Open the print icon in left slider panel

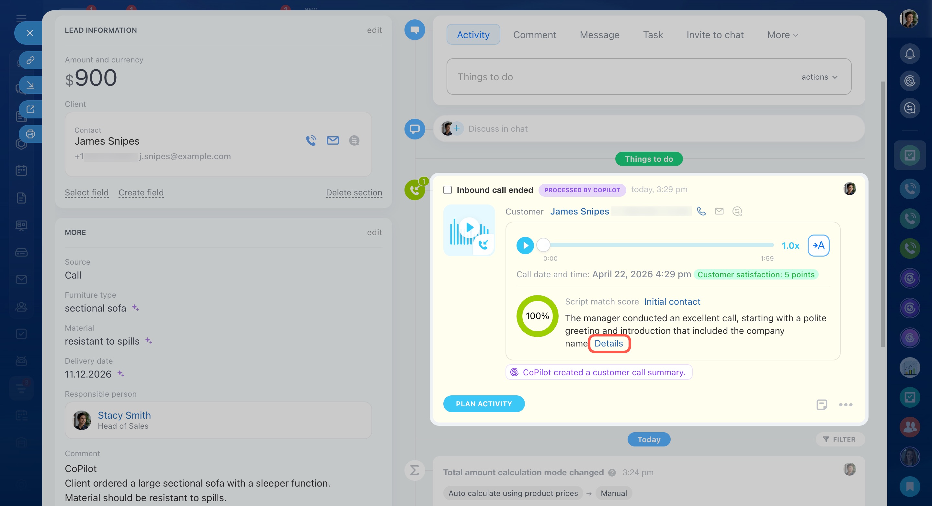tap(30, 134)
